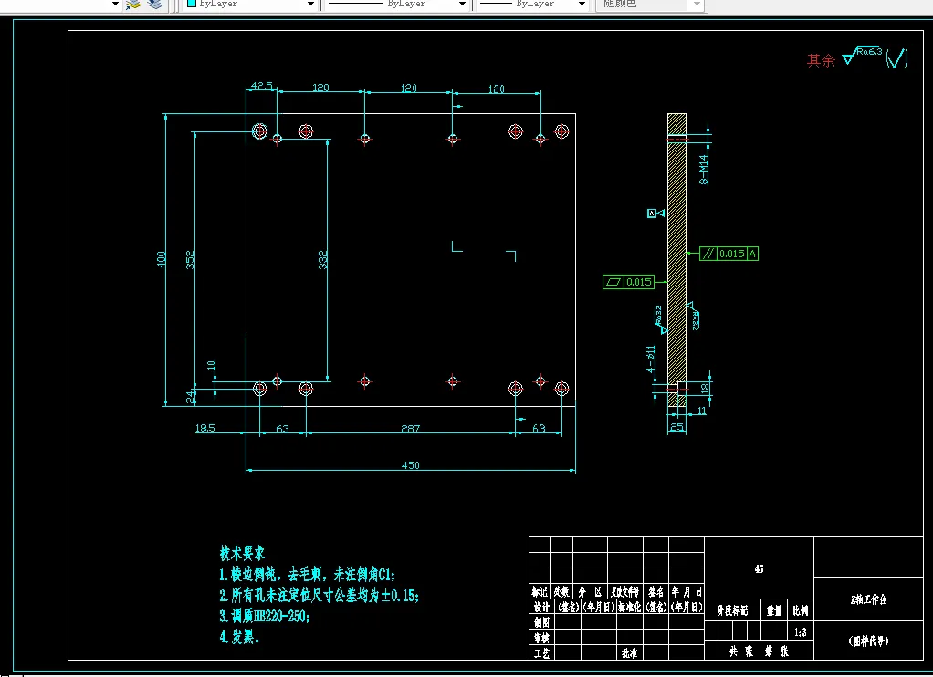Select the 重量 title block cell
The image size is (933, 677).
[774, 610]
